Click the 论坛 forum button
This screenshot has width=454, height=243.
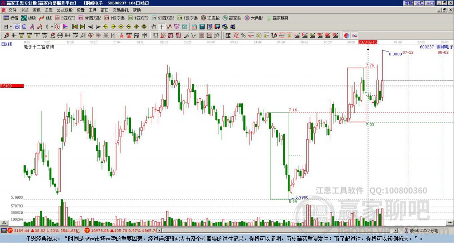pos(419,3)
